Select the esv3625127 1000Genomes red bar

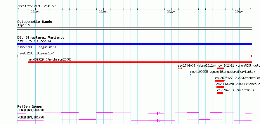point(220,81)
